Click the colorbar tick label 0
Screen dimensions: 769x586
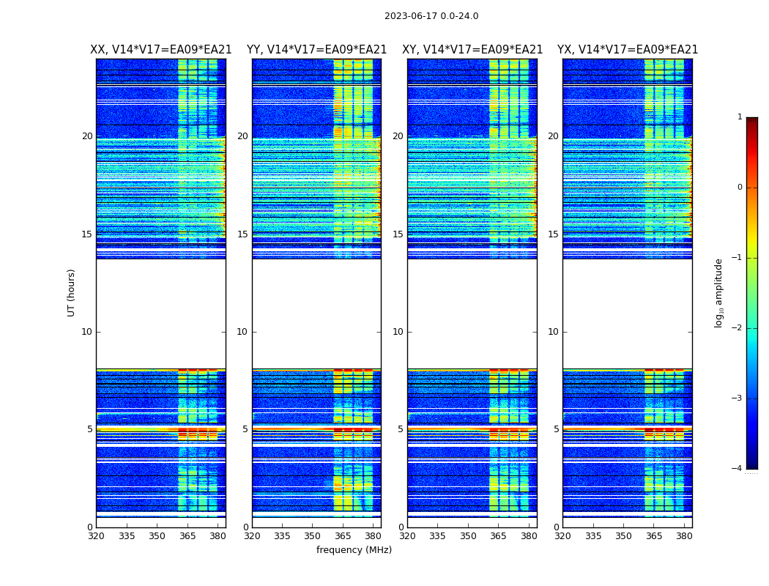click(739, 188)
